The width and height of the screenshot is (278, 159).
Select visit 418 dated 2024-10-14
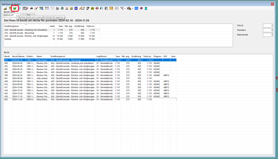pos(90,90)
